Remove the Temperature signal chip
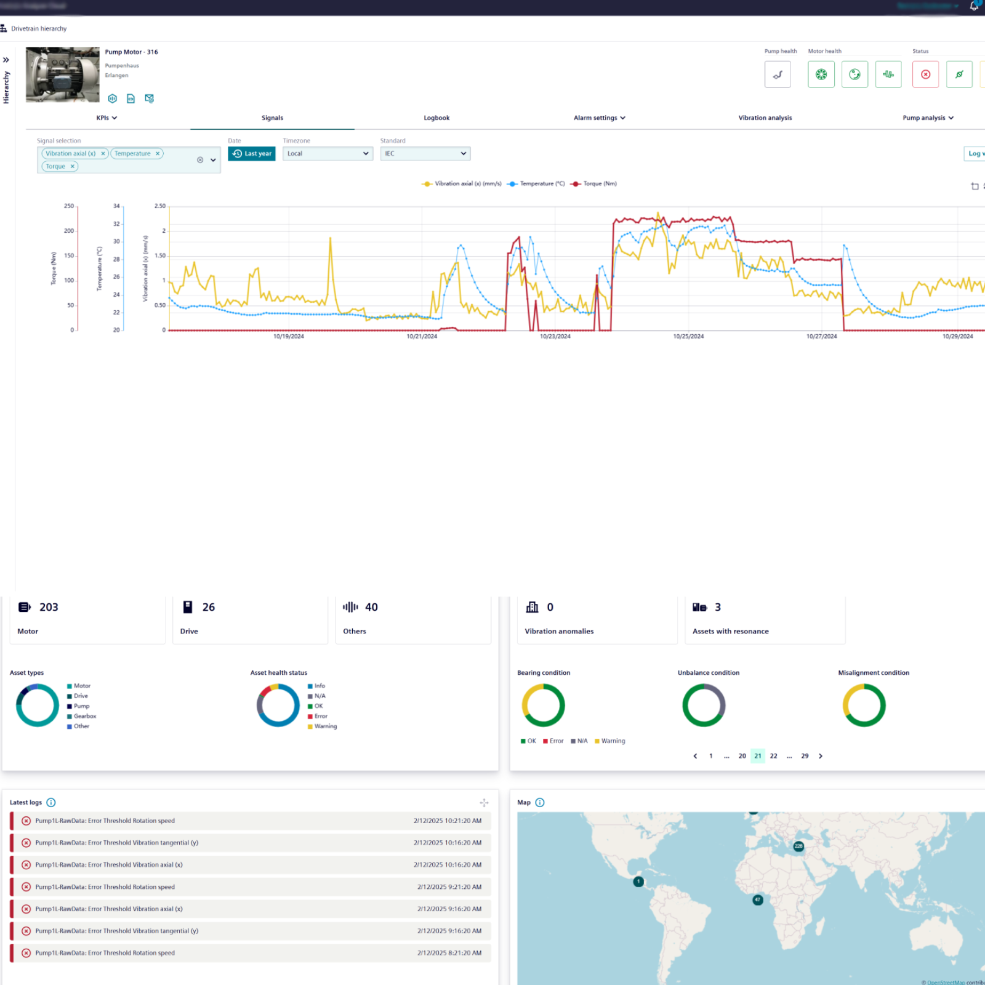This screenshot has height=985, width=985. coord(158,153)
